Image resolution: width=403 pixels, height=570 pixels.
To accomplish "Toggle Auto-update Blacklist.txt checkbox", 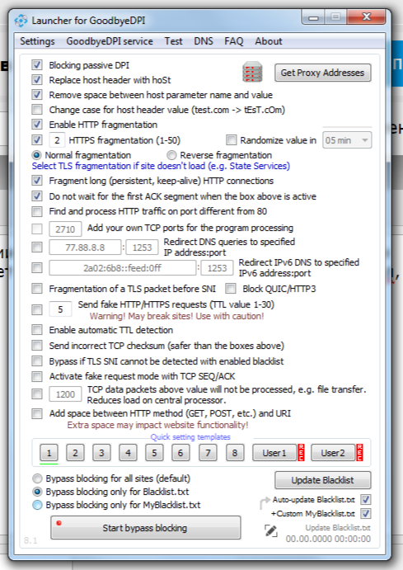I will pyautogui.click(x=366, y=500).
